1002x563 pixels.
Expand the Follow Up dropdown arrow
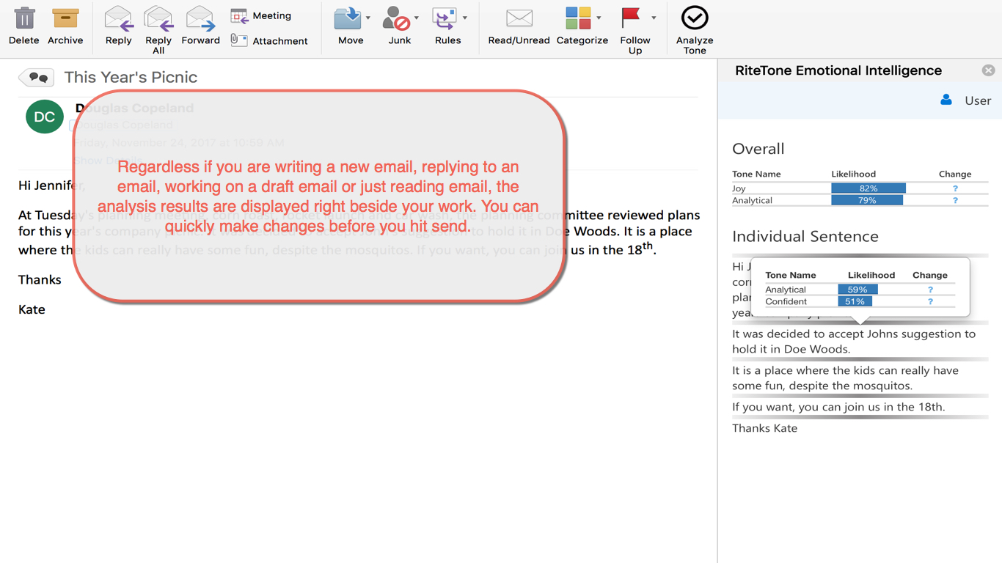[x=654, y=18]
